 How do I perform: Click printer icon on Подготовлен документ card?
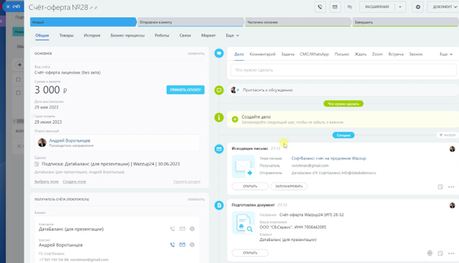click(x=430, y=253)
